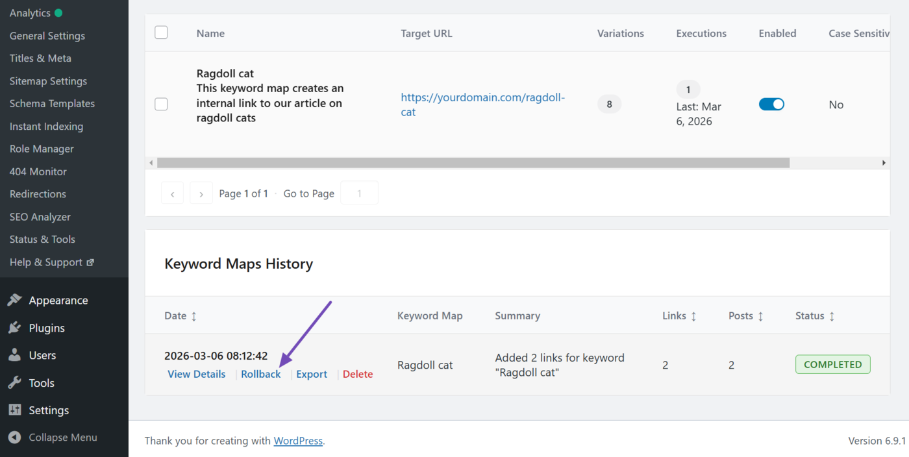Open the Plugins menu icon
This screenshot has height=457, width=909.
coord(15,328)
